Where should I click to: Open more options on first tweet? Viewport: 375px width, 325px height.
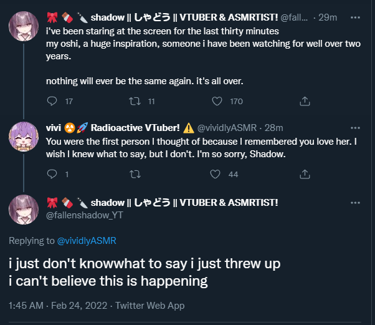tap(356, 17)
